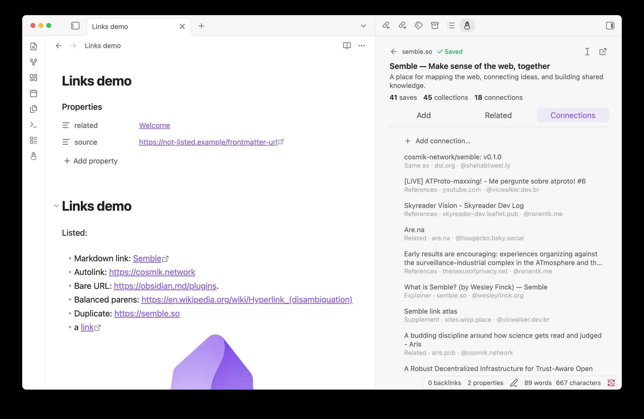Open the tab list dropdown arrow
The image size is (644, 419).
[x=363, y=26]
